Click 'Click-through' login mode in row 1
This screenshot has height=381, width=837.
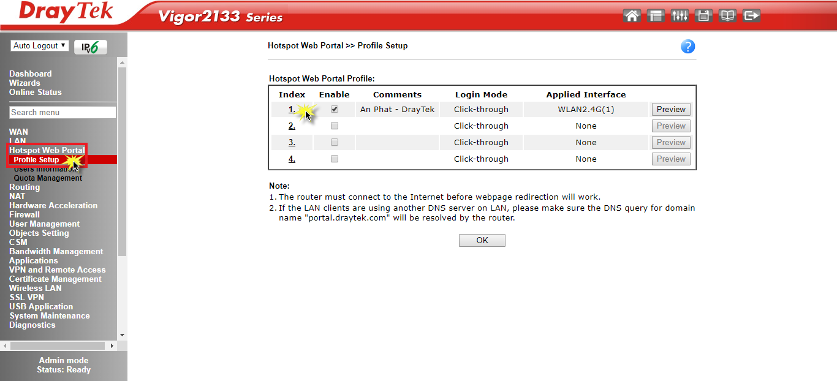[481, 109]
